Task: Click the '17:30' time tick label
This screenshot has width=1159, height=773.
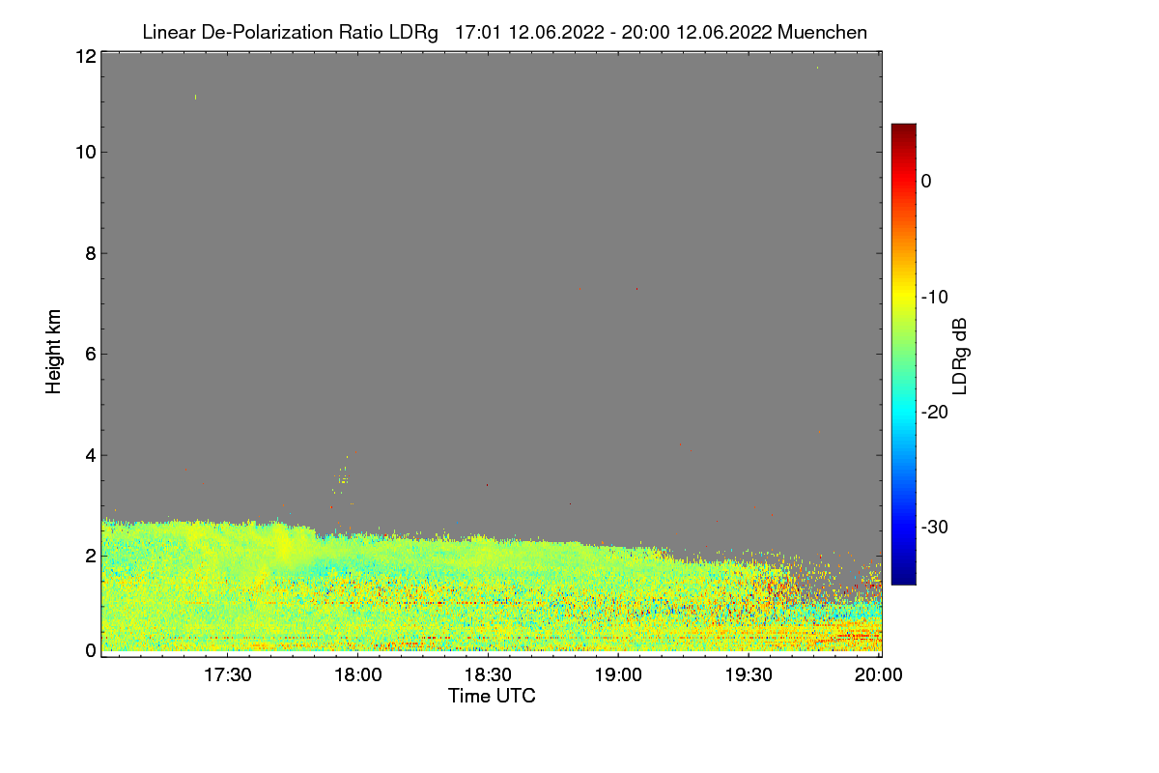Action: [x=227, y=675]
